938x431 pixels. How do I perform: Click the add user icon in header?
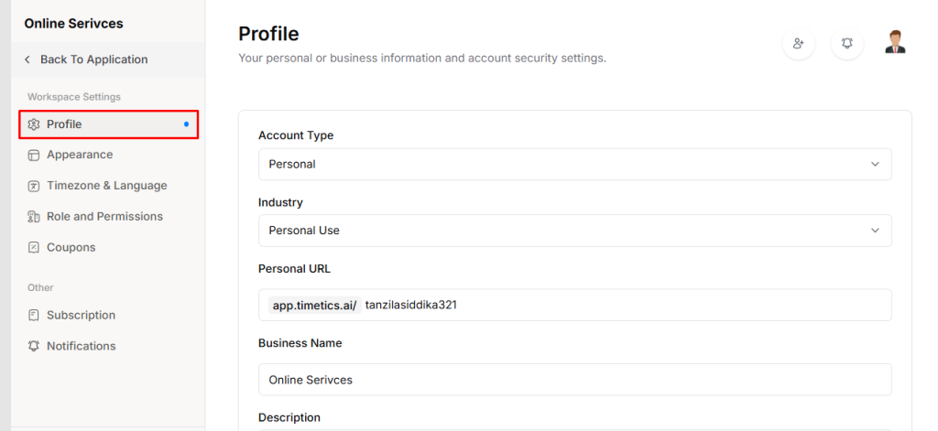pos(799,43)
